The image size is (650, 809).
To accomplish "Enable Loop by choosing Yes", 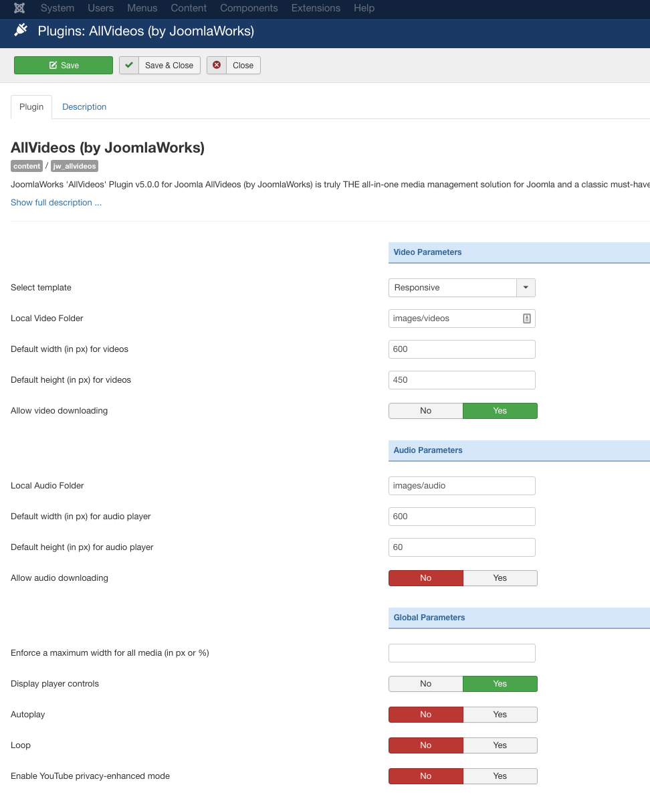I will (500, 745).
